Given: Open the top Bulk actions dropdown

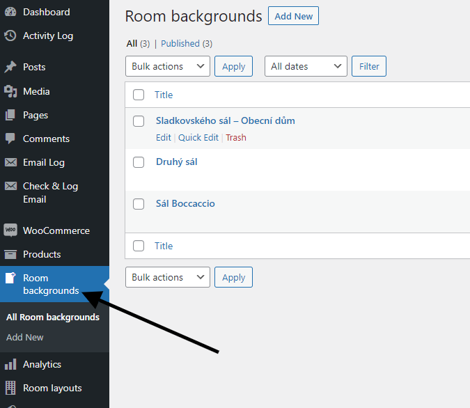Looking at the screenshot, I should pos(167,66).
